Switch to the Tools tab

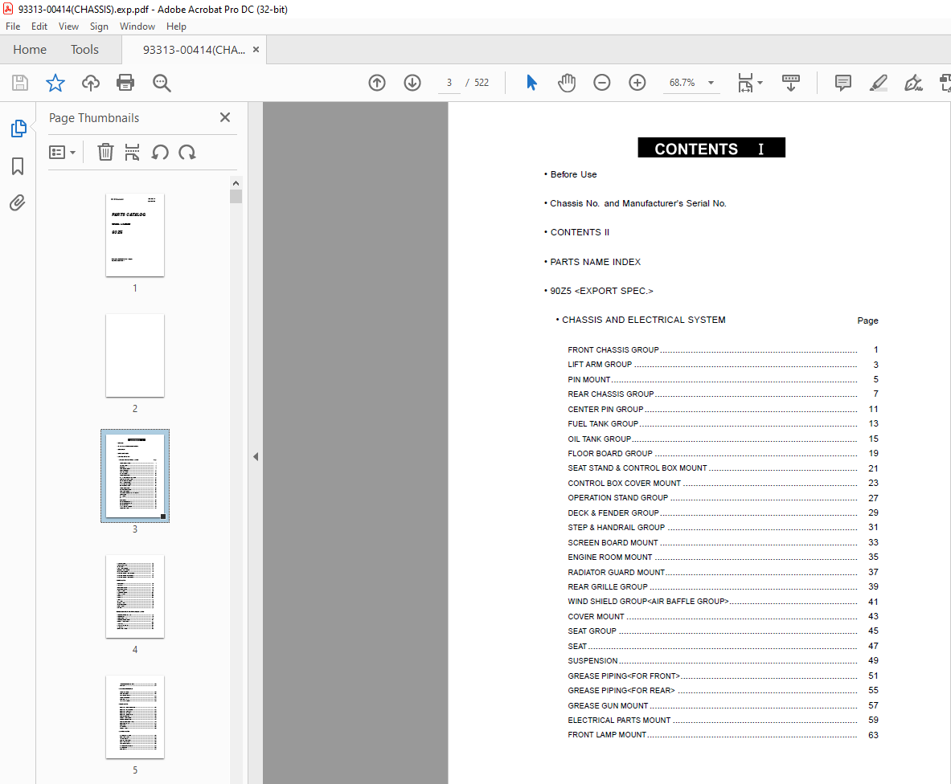click(84, 50)
